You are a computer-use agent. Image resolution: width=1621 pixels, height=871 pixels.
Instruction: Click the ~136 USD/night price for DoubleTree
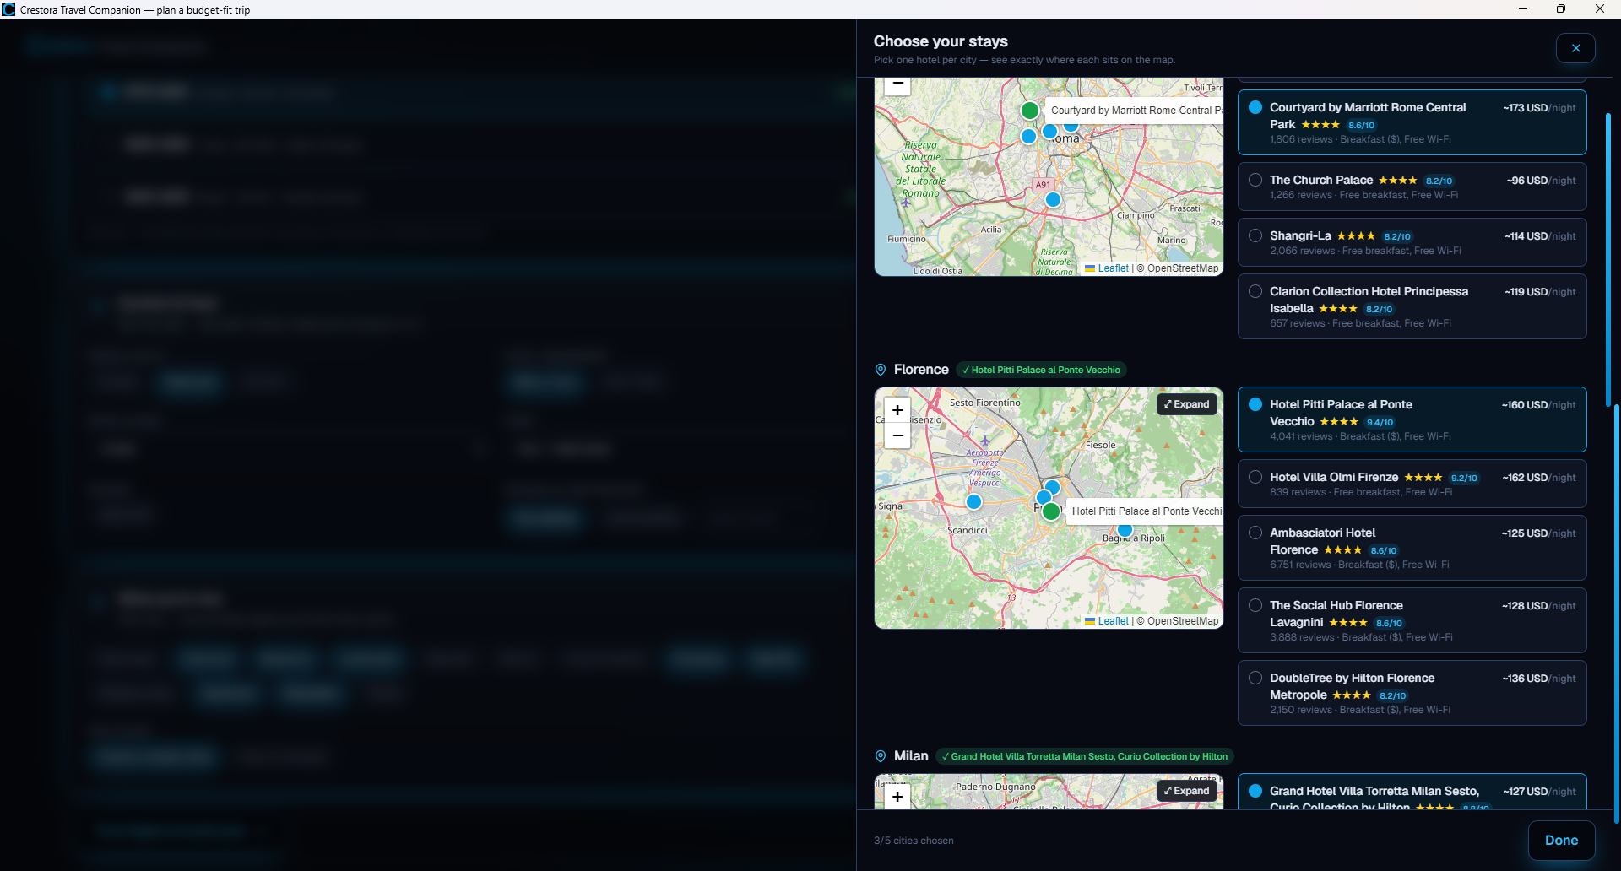click(1538, 679)
